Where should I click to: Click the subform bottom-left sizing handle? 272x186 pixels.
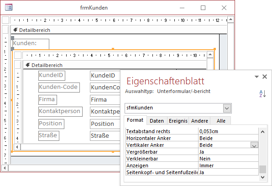[x=12, y=152]
